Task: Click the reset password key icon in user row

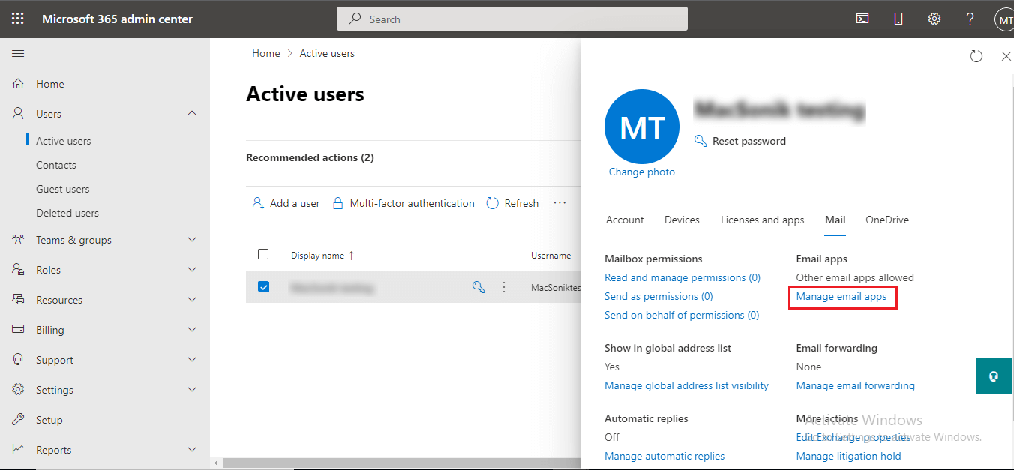Action: pos(478,286)
